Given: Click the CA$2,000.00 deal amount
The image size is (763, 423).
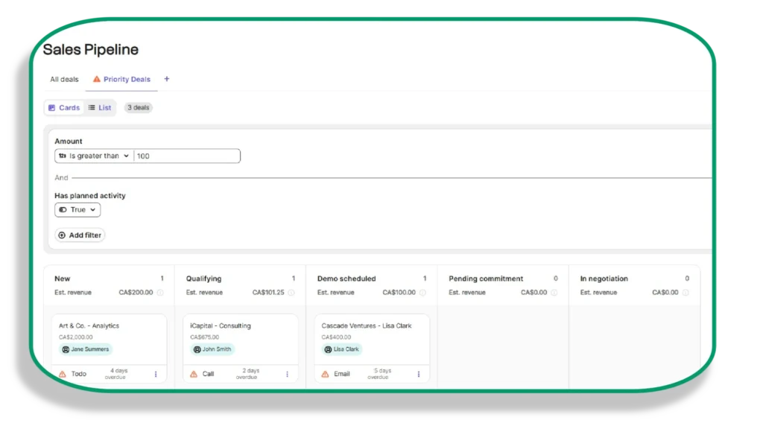Looking at the screenshot, I should 75,337.
